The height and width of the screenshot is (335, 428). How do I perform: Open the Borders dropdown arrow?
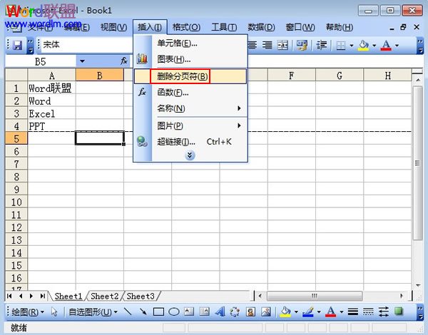351,46
